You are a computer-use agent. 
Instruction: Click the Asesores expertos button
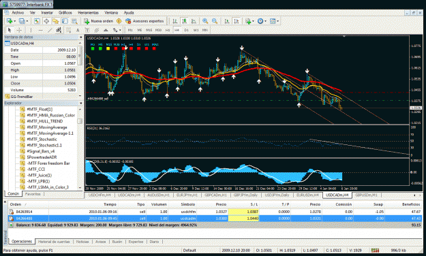[x=144, y=21]
